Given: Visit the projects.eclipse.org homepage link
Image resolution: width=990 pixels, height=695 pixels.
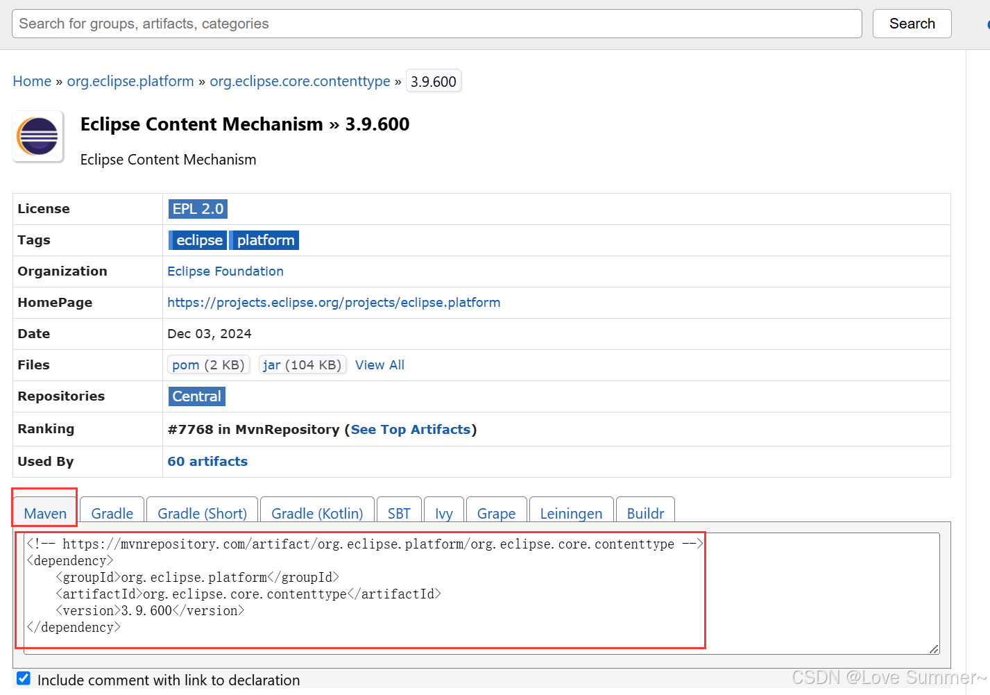Looking at the screenshot, I should (x=334, y=303).
